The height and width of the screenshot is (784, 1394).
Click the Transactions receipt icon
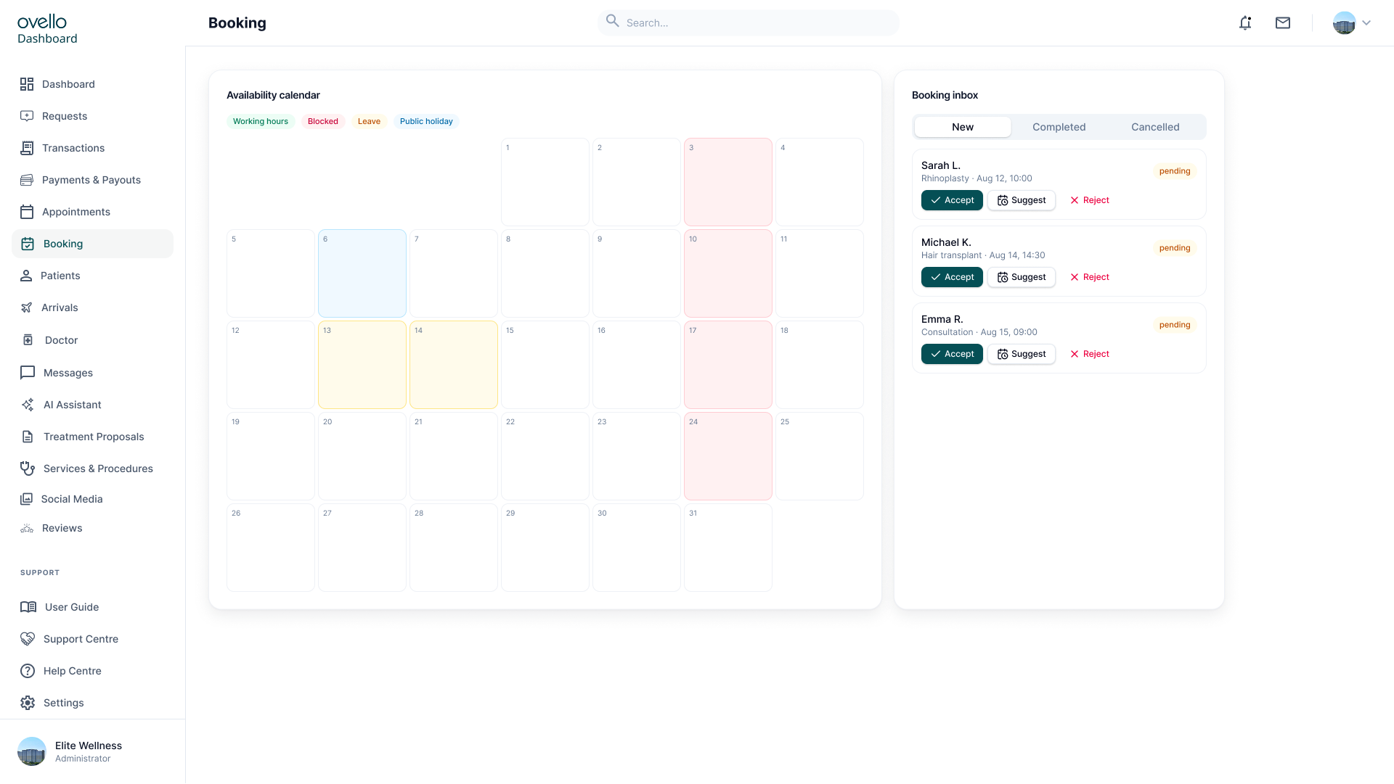[27, 148]
